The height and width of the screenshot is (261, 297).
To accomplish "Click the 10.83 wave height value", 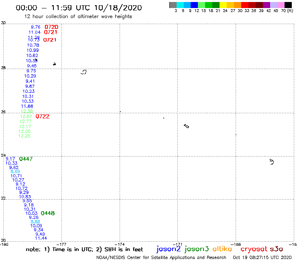I will click(x=25, y=197).
